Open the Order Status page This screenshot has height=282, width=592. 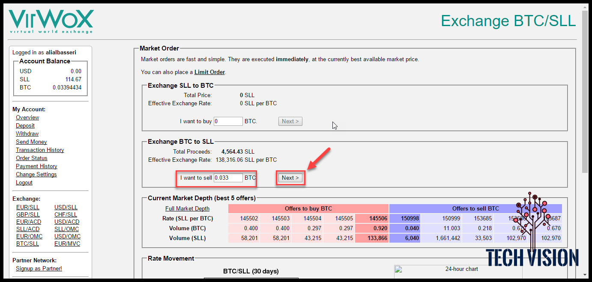coord(31,158)
